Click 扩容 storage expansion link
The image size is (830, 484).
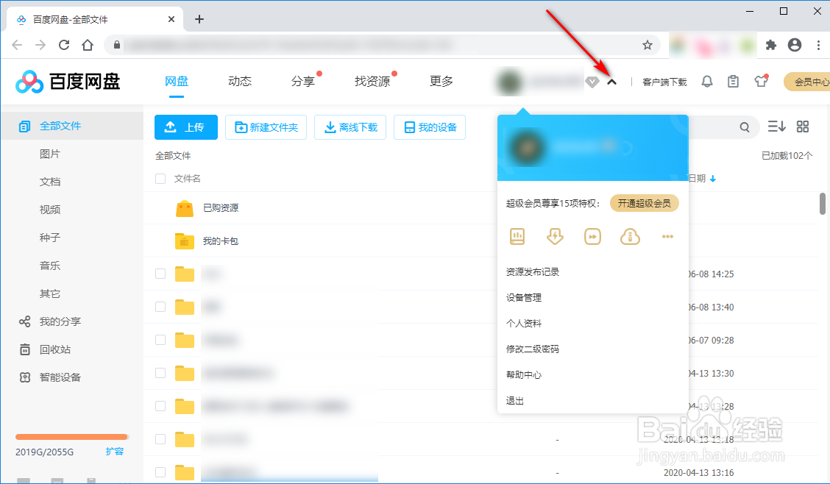coord(114,451)
